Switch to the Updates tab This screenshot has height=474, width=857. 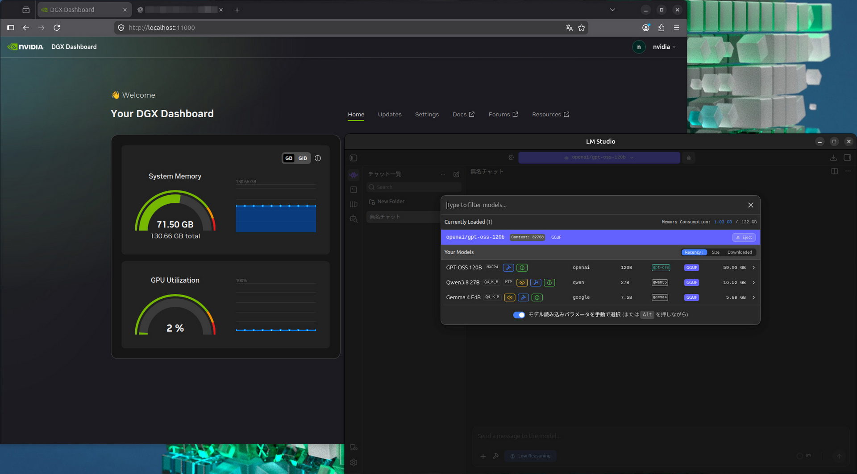coord(390,115)
